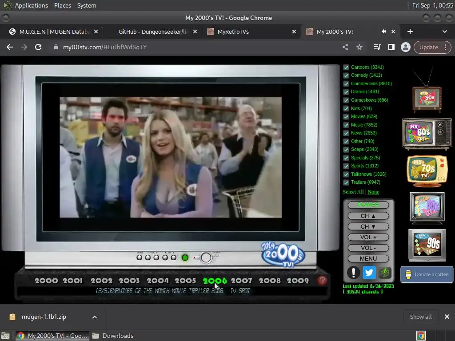Uncheck the Cartoons category checkbox

(346, 67)
